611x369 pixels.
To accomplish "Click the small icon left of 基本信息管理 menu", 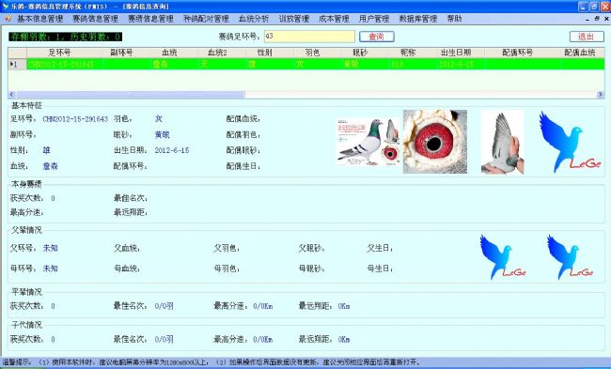I will [8, 19].
